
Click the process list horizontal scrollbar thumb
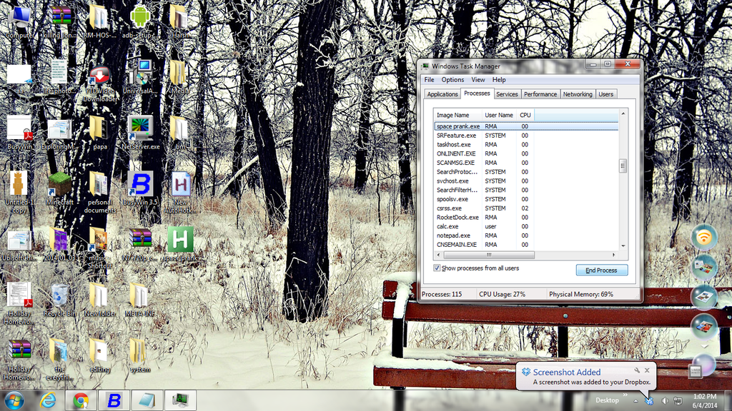(x=489, y=255)
